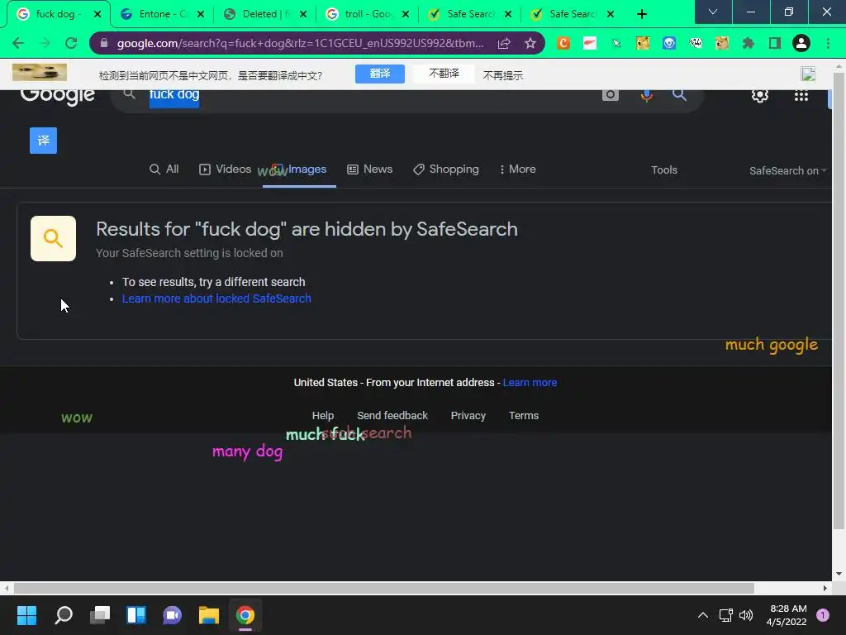The width and height of the screenshot is (846, 635).
Task: Open Windows taskbar search
Action: pos(64,615)
